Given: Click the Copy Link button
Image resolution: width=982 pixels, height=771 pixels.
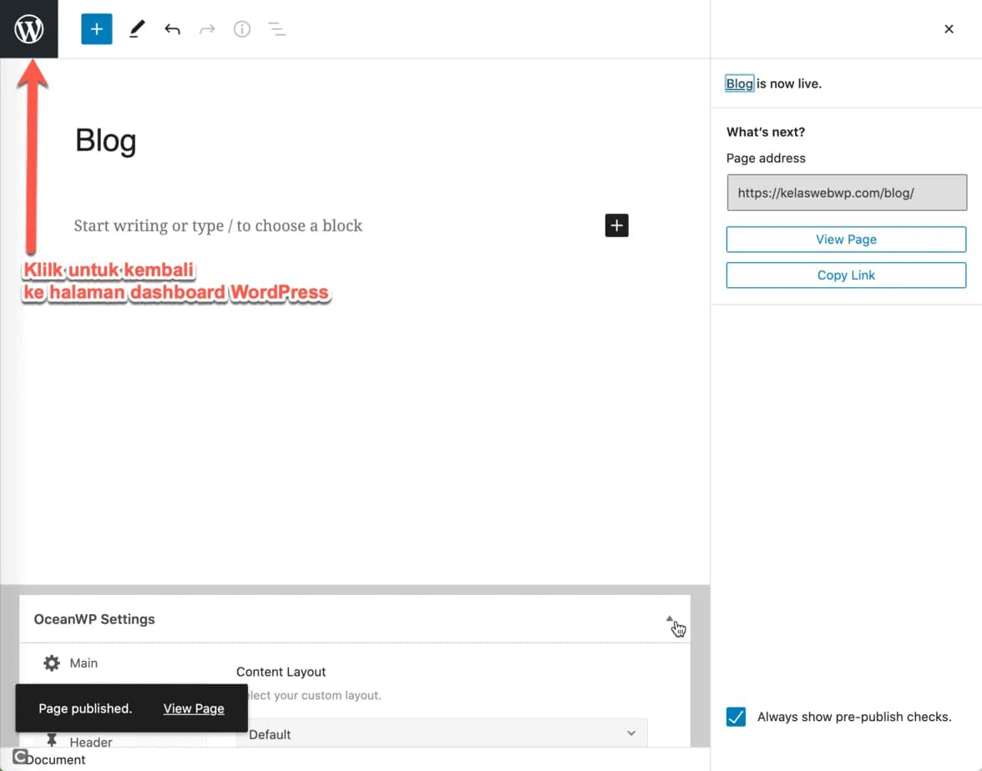Looking at the screenshot, I should (x=846, y=275).
